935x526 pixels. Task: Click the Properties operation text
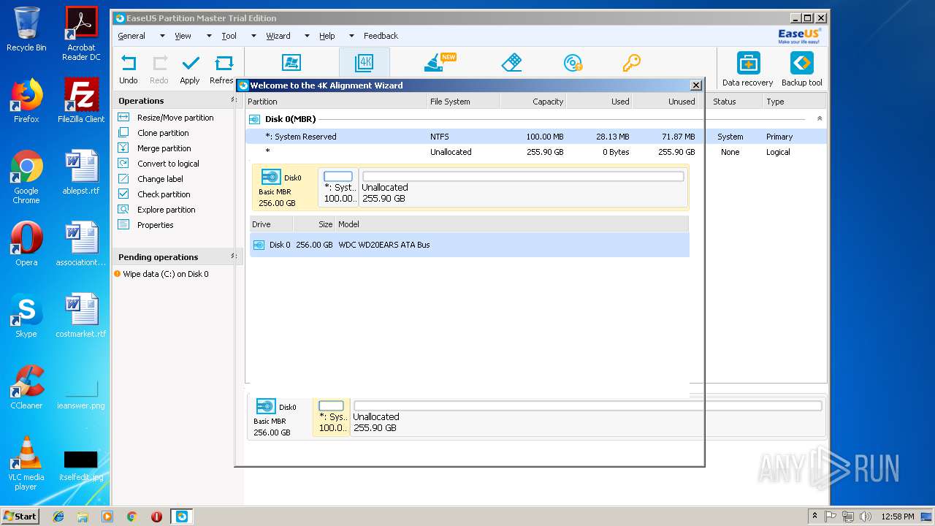(155, 225)
